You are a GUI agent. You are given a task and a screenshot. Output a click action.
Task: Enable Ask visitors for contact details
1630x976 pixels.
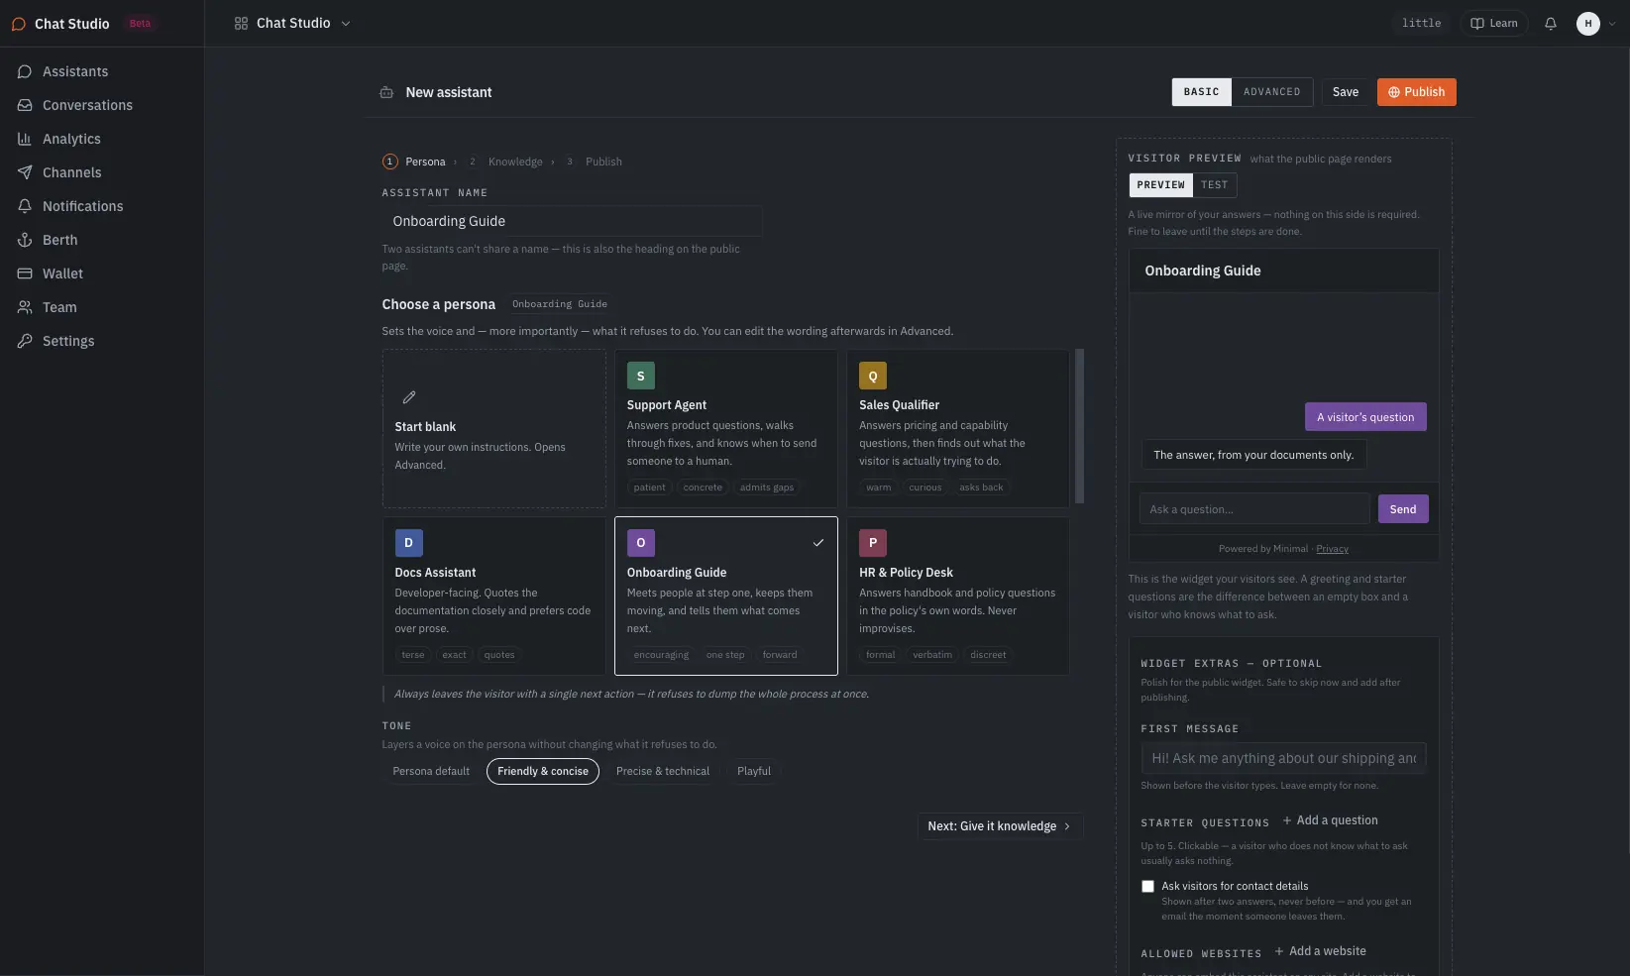(1147, 887)
